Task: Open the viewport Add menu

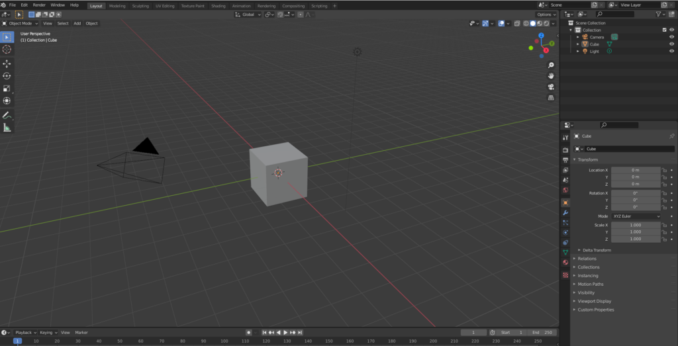Action: click(77, 23)
